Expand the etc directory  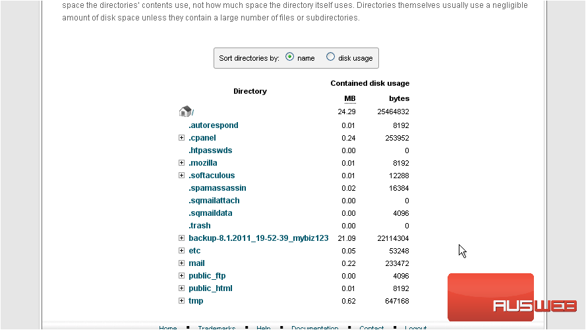click(x=182, y=251)
